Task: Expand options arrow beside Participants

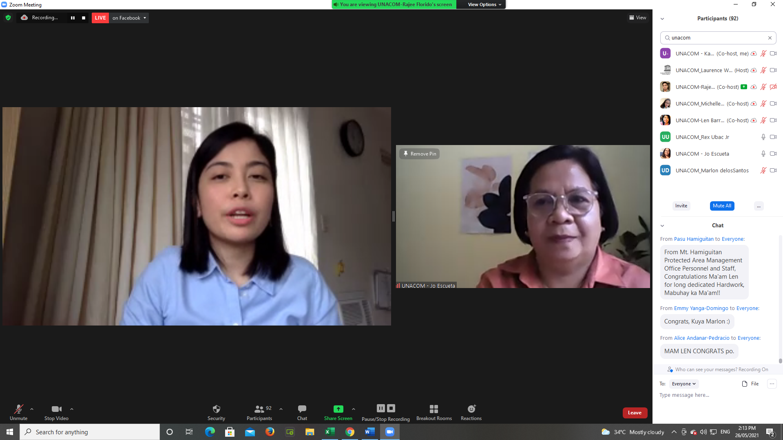Action: [281, 409]
